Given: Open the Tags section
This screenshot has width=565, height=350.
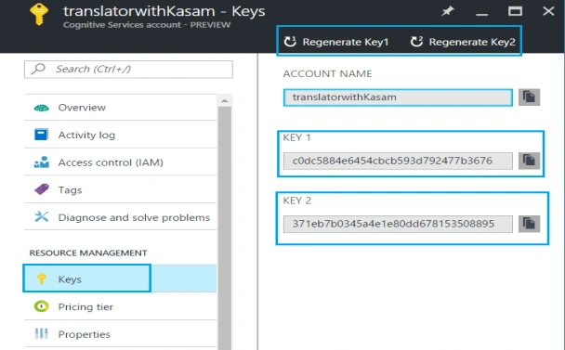Looking at the screenshot, I should (x=120, y=189).
